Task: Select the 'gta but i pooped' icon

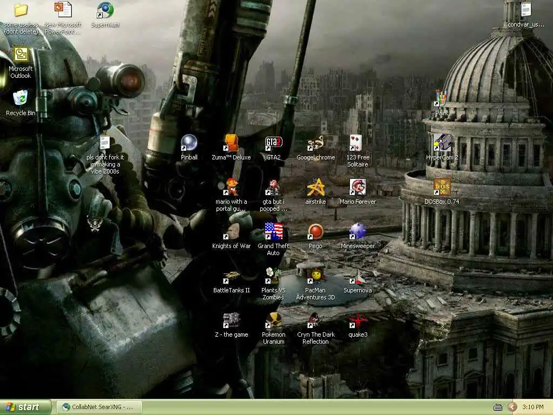Action: coord(273,187)
